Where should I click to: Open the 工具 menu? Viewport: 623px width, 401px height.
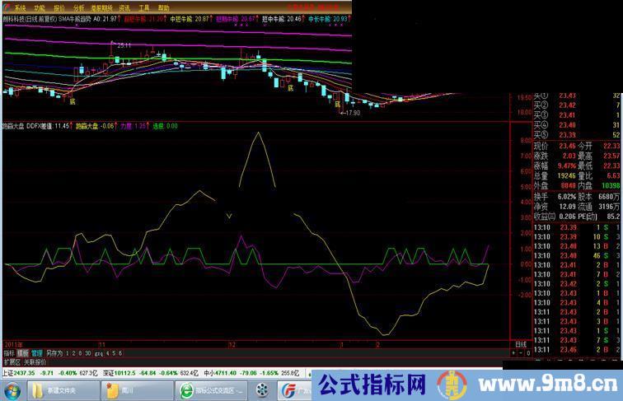coord(144,7)
